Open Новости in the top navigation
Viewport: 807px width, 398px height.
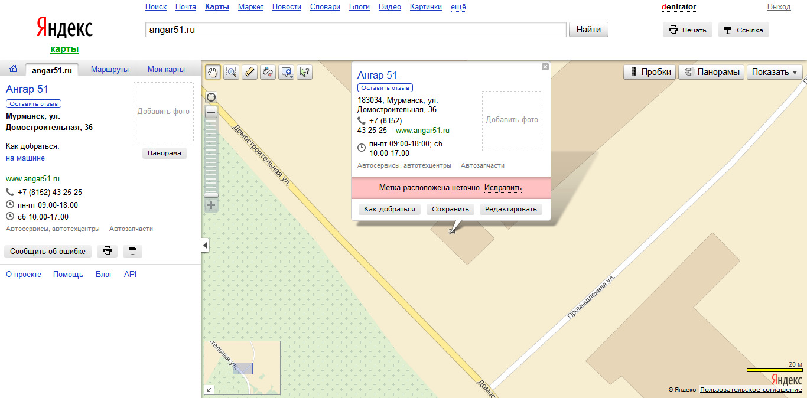(287, 7)
